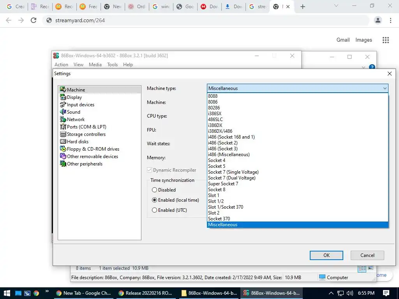Screen dimensions: 399x299
Task: Open Storage controllers icon
Action: tap(63, 134)
